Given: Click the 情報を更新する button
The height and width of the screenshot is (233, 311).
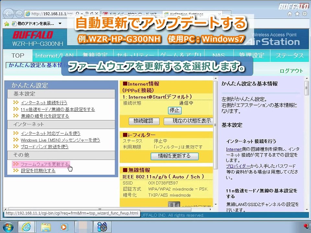Looking at the screenshot, I should 174,156.
